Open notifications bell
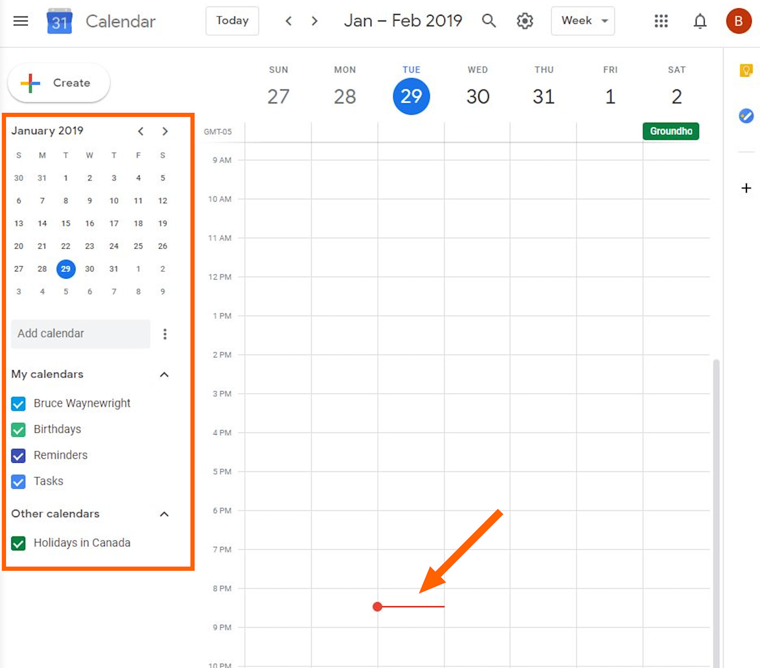This screenshot has width=760, height=668. pos(700,21)
